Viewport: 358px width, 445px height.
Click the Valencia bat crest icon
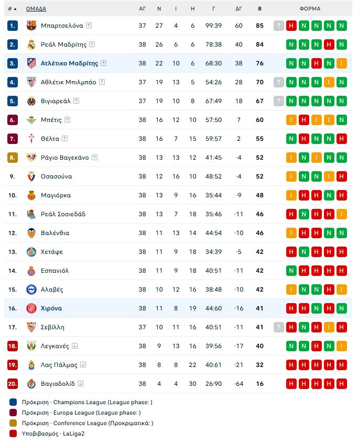[31, 233]
